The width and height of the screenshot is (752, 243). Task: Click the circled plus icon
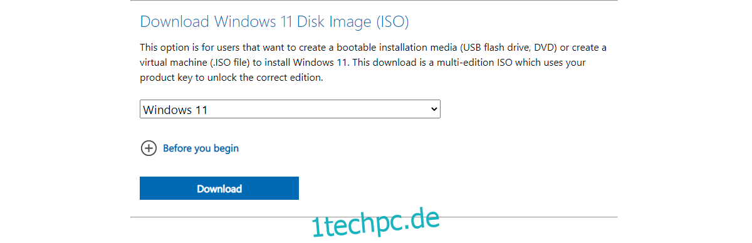pos(149,148)
